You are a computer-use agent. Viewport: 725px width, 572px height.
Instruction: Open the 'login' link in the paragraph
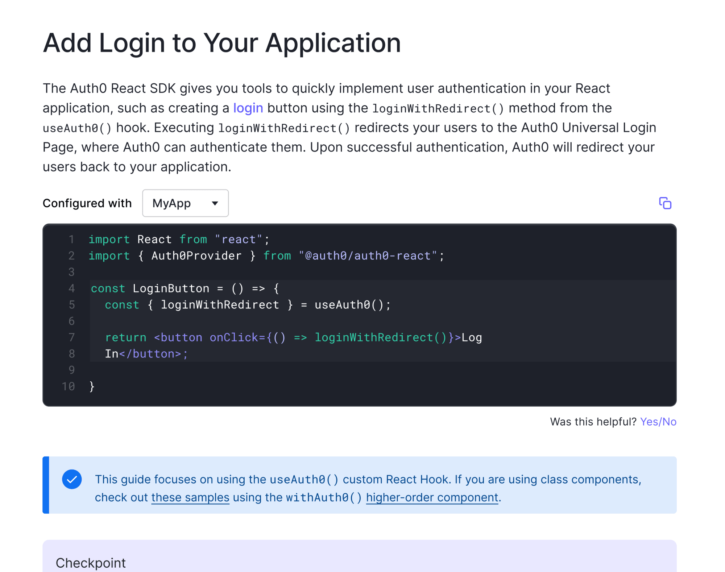click(x=248, y=108)
